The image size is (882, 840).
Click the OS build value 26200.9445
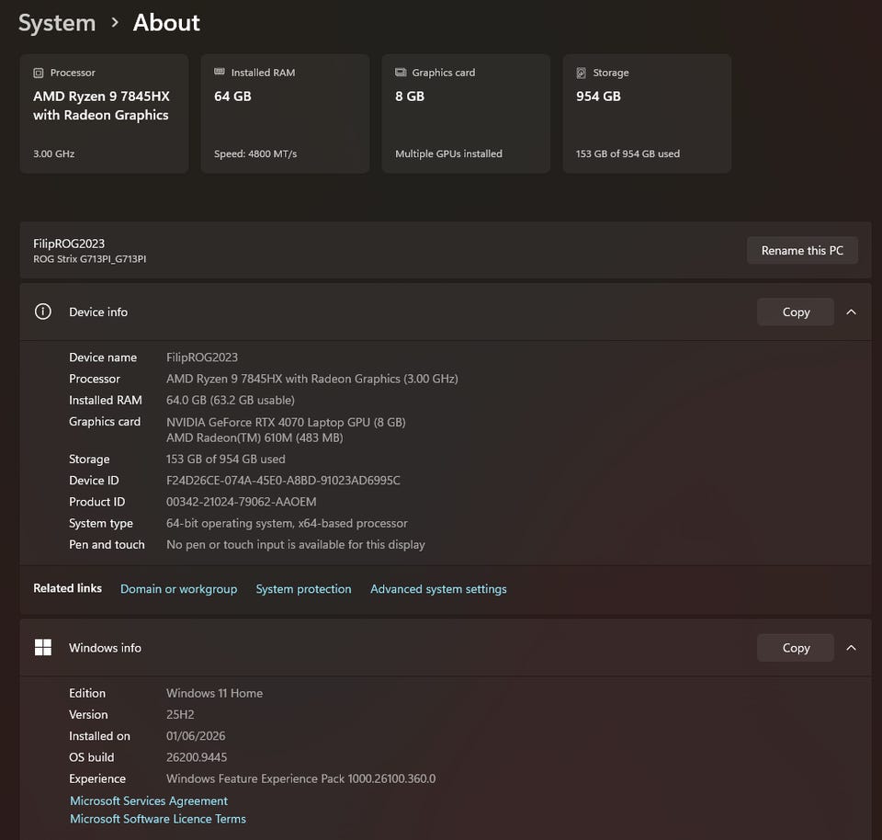point(197,757)
